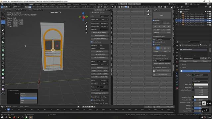This screenshot has height=119, width=212.
Task: Adjust the Padding slider in UVPacker
Action: (162, 32)
